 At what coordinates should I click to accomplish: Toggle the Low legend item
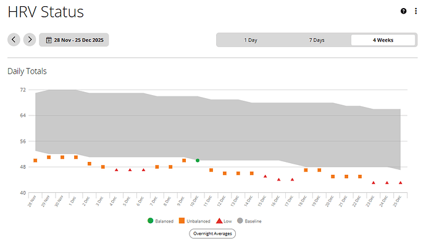pyautogui.click(x=224, y=221)
